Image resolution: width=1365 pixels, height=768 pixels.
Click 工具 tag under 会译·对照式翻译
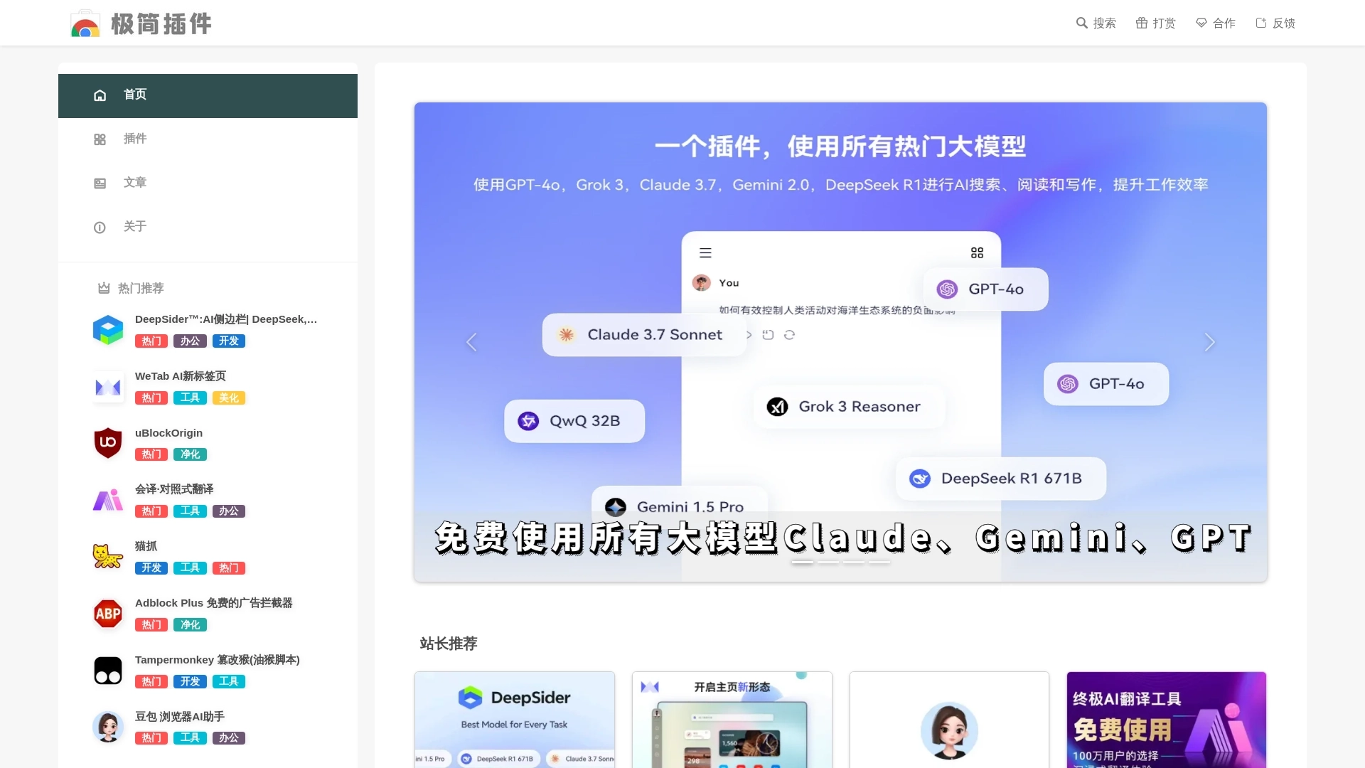[190, 511]
